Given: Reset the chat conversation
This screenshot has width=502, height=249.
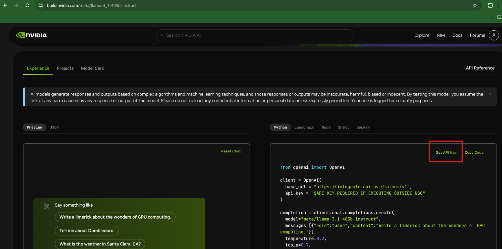Looking at the screenshot, I should tap(231, 151).
